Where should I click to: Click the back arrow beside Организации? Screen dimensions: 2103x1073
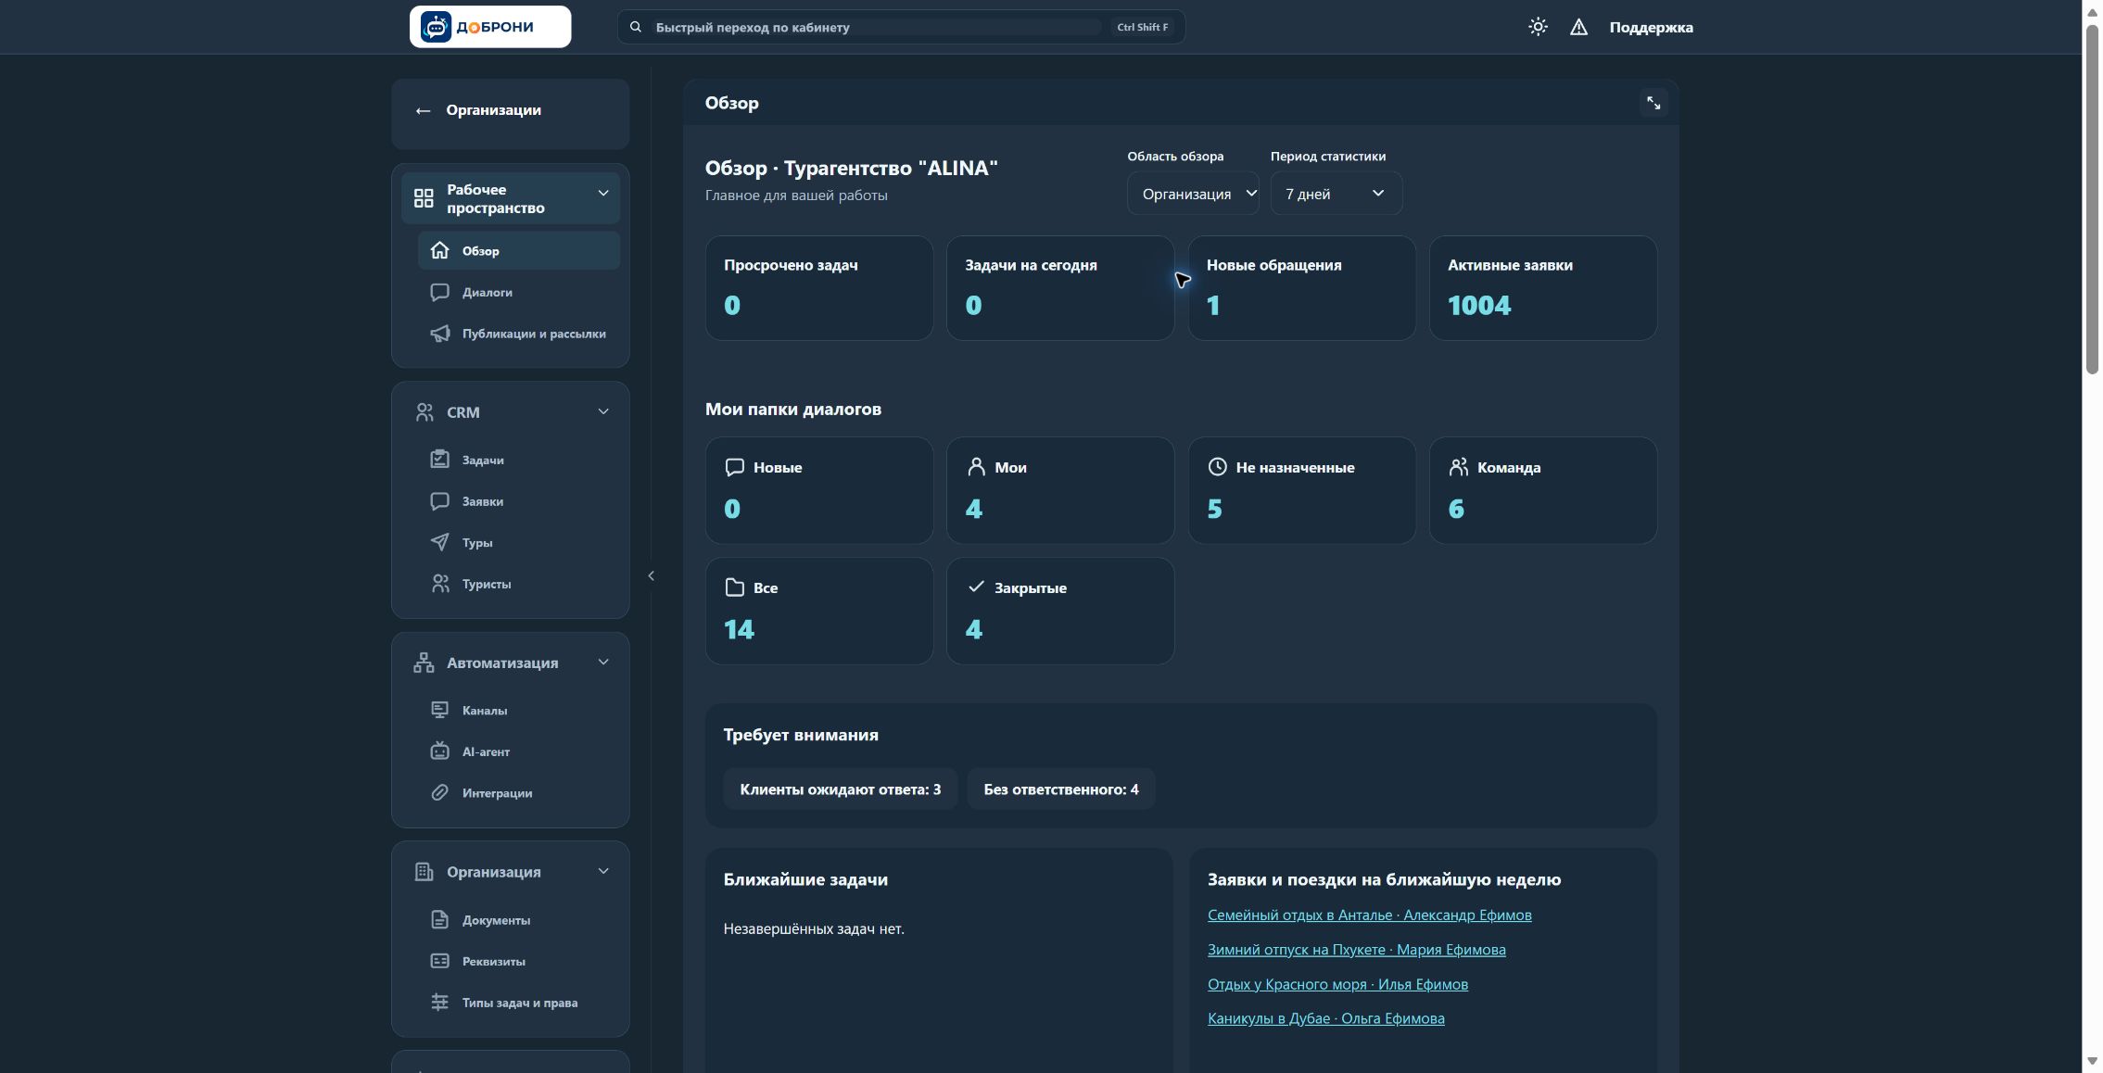coord(423,110)
